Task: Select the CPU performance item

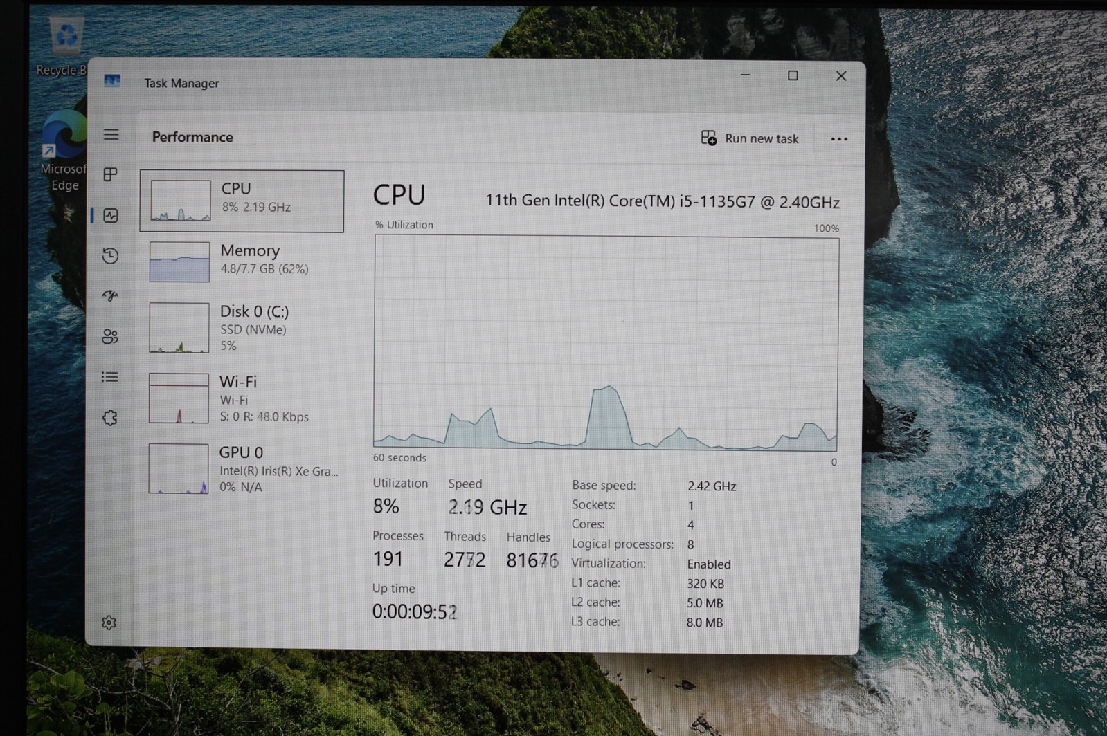Action: pyautogui.click(x=242, y=201)
